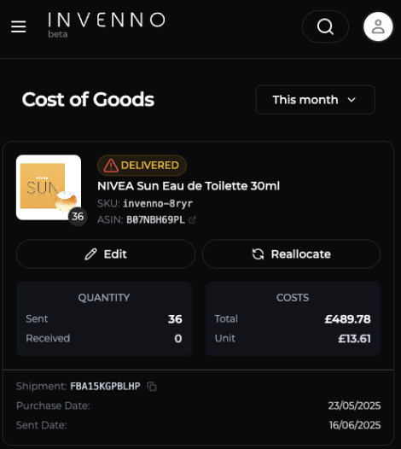The image size is (401, 449).
Task: Select the product title NIVEA Sun Eau de Toilette 30ml
Action: coord(189,186)
